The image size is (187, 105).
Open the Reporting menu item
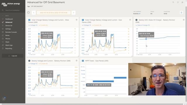[8, 49]
